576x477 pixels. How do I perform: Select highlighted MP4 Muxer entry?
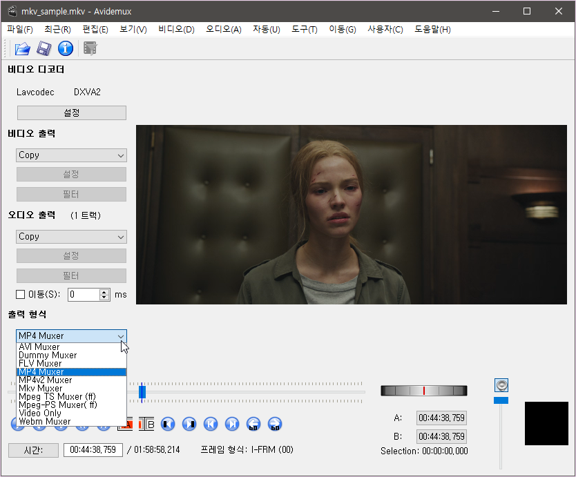click(x=72, y=372)
